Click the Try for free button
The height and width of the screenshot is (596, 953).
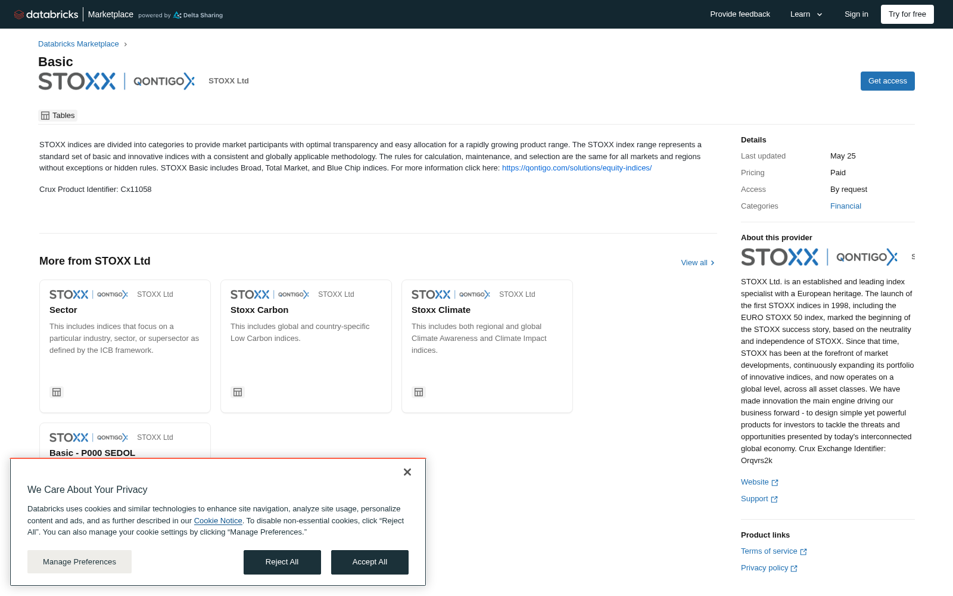pyautogui.click(x=907, y=14)
